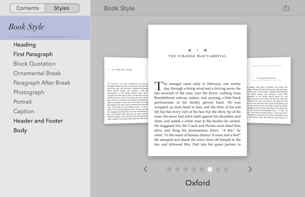305x197 pixels.
Task: Open the Ornamental Break style
Action: click(x=37, y=73)
